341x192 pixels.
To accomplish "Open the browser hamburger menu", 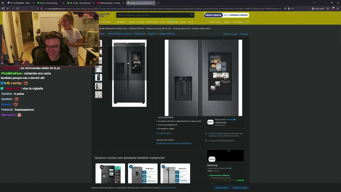I will click(x=337, y=9).
